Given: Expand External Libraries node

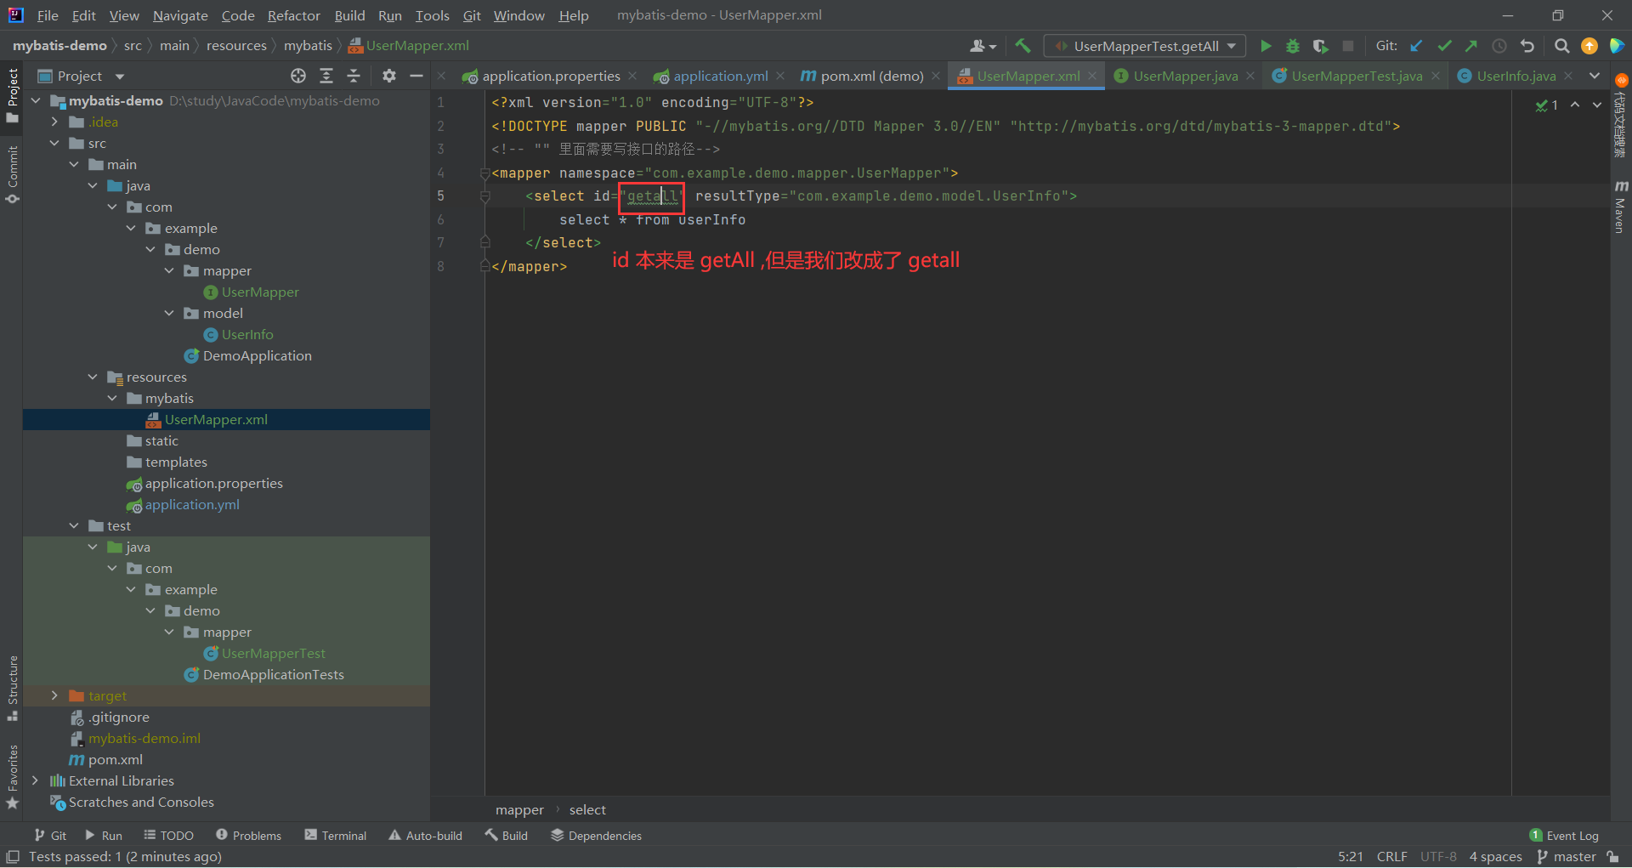Looking at the screenshot, I should click(35, 780).
